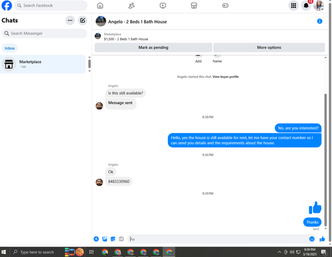Click the small Marketplace listing thumbnail
The image size is (332, 257).
pos(98,36)
